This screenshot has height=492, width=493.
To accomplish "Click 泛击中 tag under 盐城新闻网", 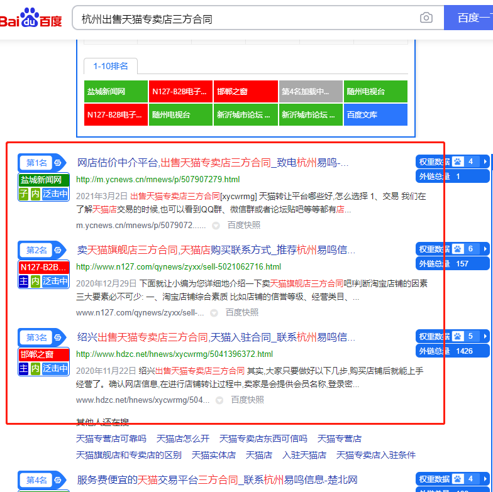I will click(55, 194).
